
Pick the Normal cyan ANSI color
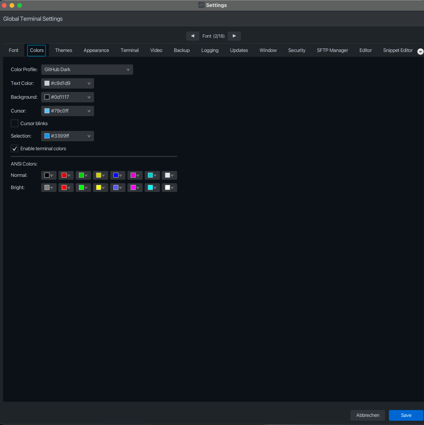pyautogui.click(x=152, y=175)
